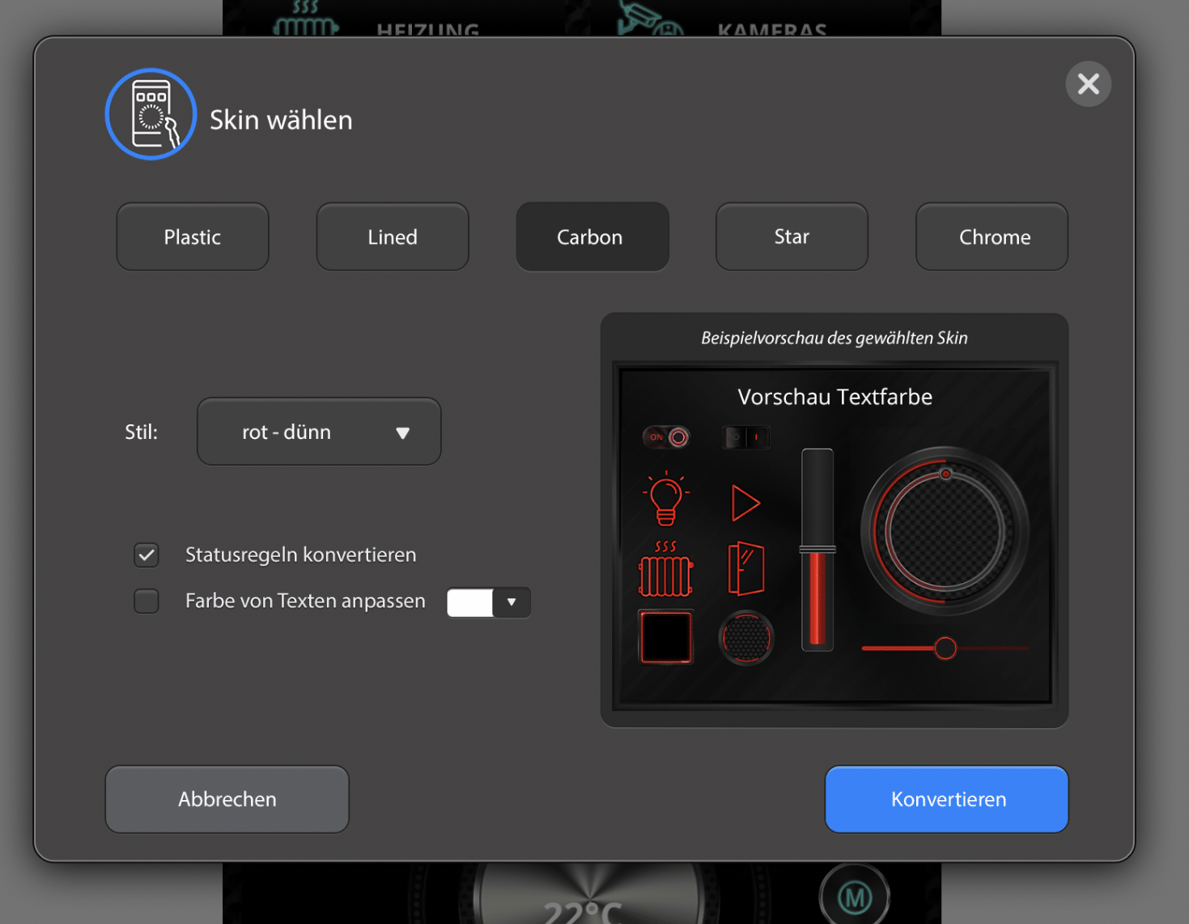
Task: Click the round honeycomb button in preview
Action: pyautogui.click(x=745, y=637)
